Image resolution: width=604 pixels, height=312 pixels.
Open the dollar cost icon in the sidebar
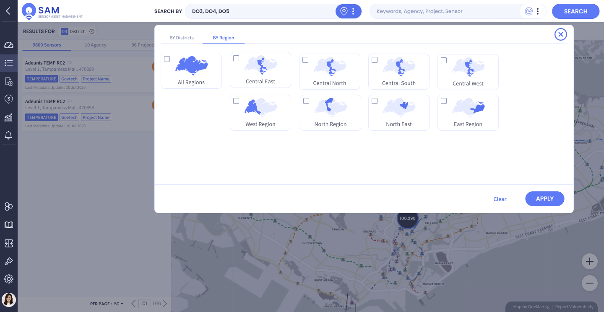9,99
